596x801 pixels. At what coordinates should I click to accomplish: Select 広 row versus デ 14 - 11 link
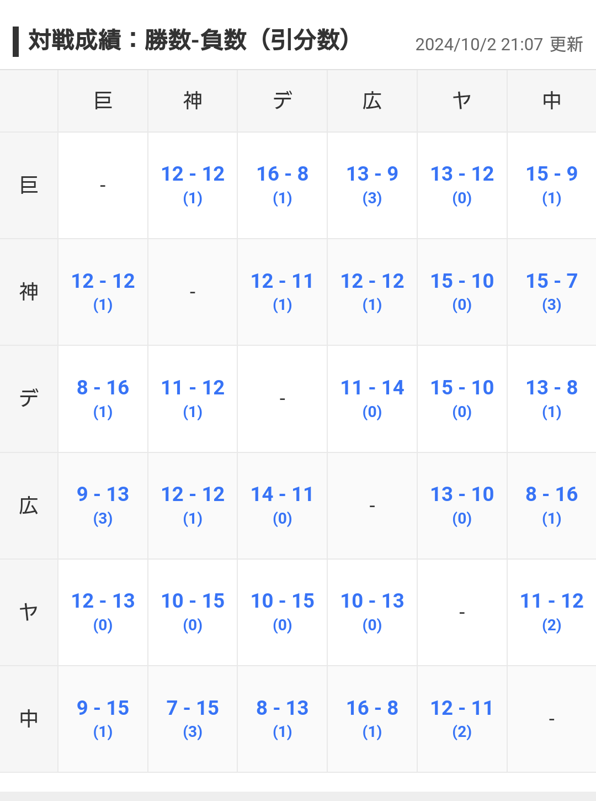pos(282,495)
